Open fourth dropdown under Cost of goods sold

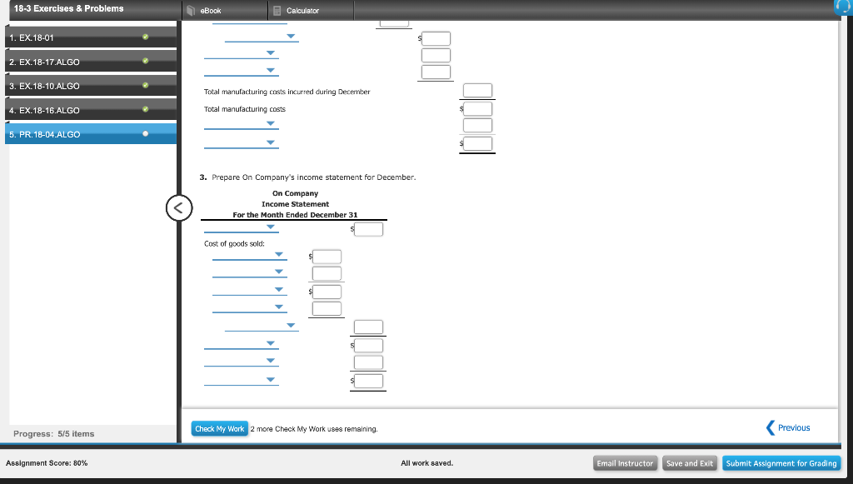250,307
